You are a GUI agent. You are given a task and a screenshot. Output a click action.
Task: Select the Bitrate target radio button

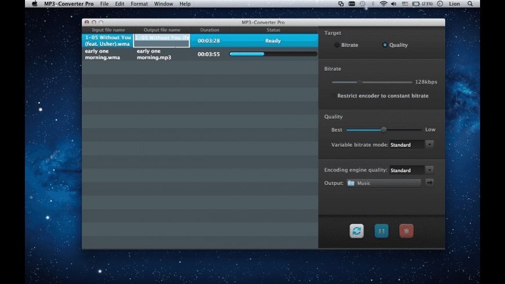[337, 45]
